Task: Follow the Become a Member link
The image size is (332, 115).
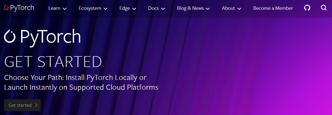Action: point(273,8)
